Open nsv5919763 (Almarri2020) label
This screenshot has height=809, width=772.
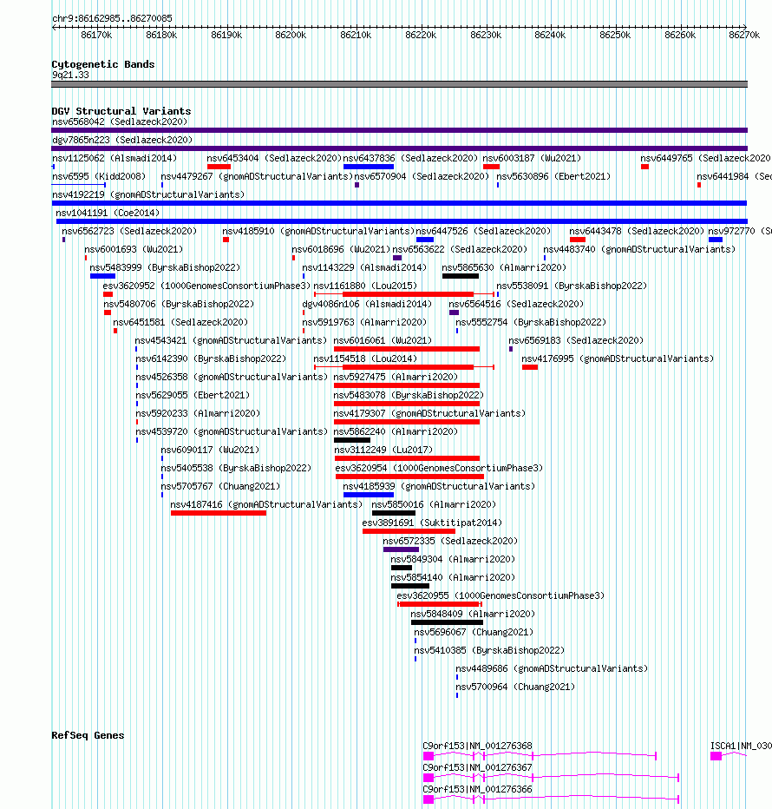click(x=364, y=322)
